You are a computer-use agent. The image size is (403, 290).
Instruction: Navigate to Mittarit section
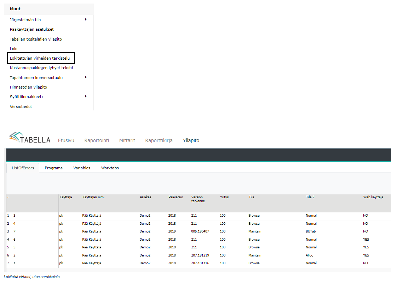tap(127, 140)
